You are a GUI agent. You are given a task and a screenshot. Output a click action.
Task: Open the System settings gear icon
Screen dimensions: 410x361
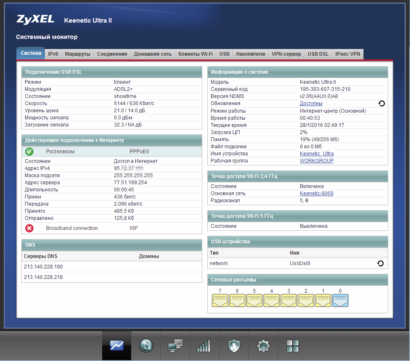tap(263, 346)
